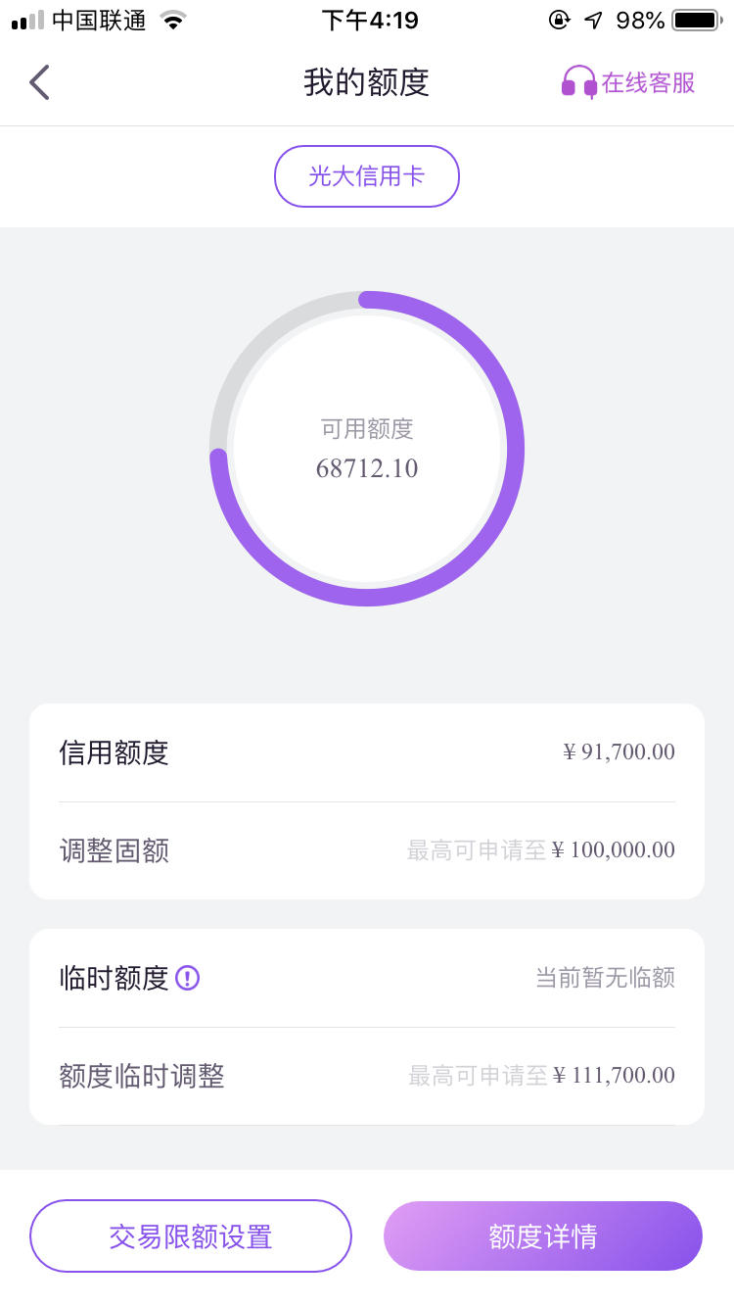Open online customer service headset icon
734x1307 pixels.
(578, 82)
